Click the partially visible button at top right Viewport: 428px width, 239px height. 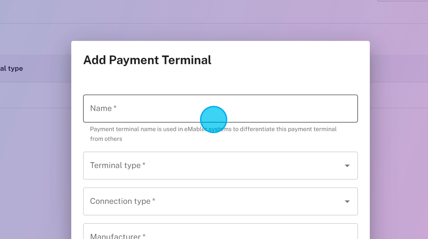402,1
